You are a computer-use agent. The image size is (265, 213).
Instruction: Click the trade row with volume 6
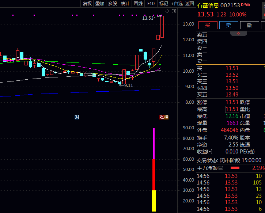click(231, 209)
